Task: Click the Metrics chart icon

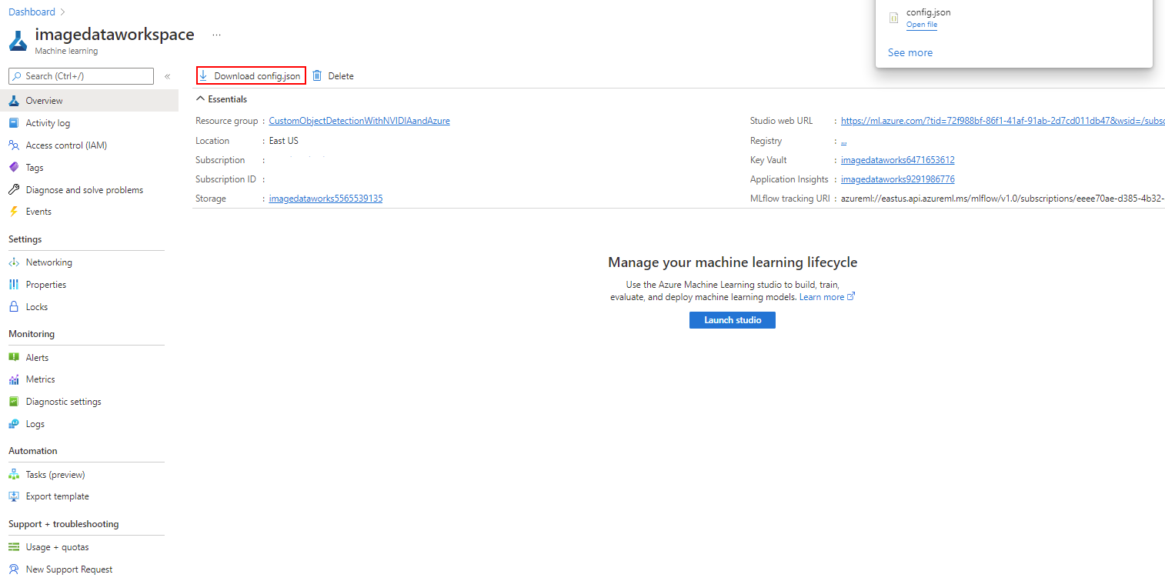Action: [13, 379]
